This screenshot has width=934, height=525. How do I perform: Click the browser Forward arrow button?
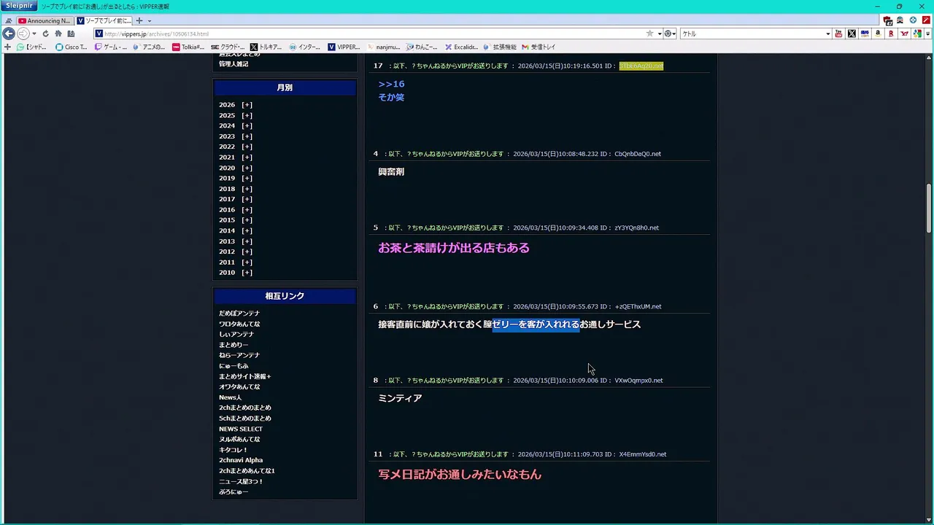(x=23, y=34)
